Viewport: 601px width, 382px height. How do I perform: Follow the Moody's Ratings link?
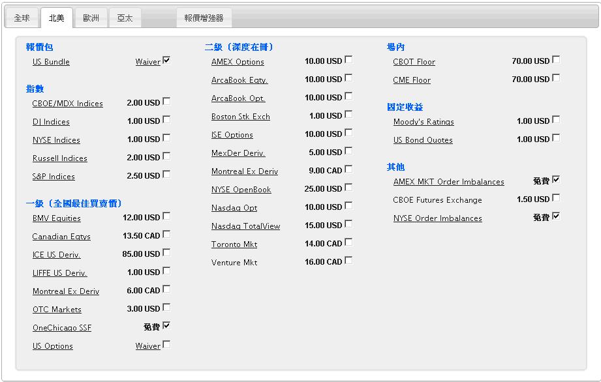coord(424,122)
